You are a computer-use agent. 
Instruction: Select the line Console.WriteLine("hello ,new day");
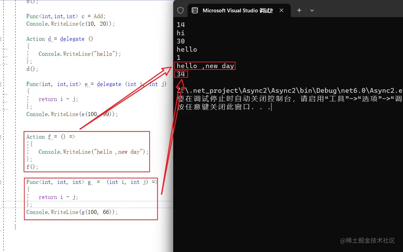coord(93,152)
